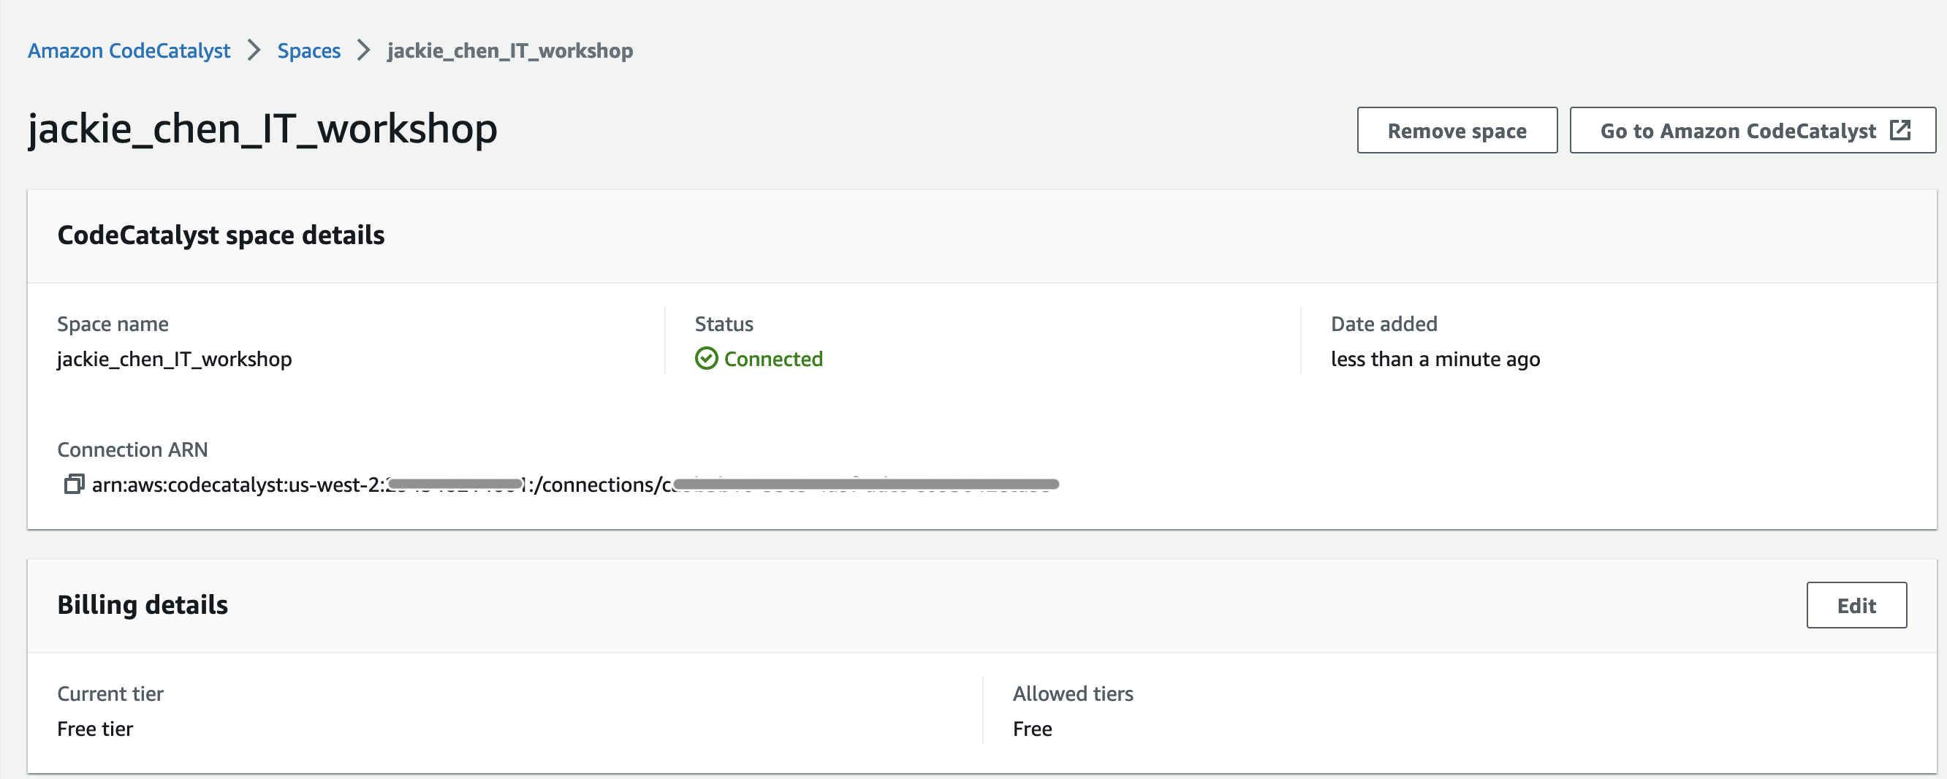
Task: Click the CodeCatalyst space details heading
Action: tap(221, 236)
